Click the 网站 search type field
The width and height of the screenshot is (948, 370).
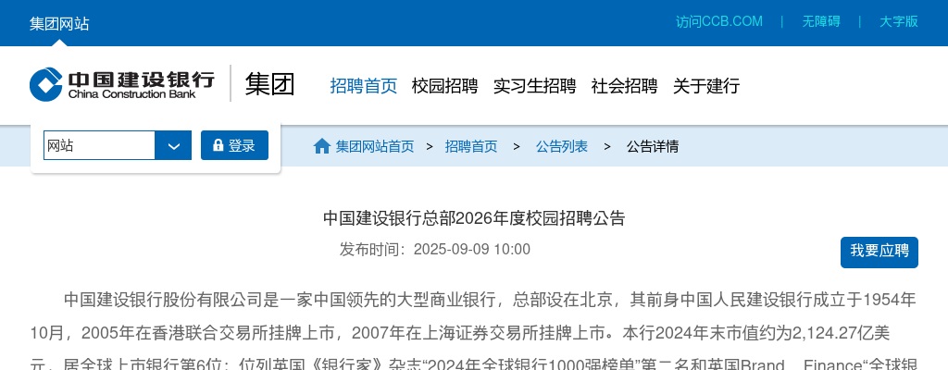(99, 146)
